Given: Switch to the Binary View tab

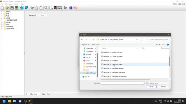Looking at the screenshot, I should coord(46,94).
